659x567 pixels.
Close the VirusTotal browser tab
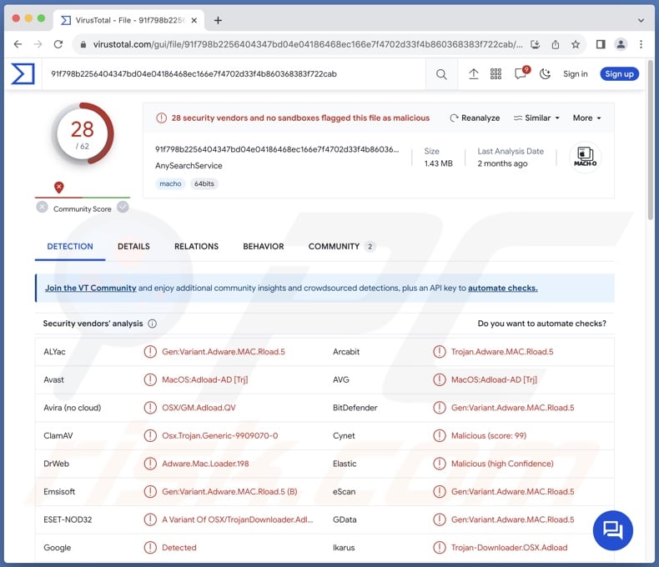pyautogui.click(x=194, y=20)
